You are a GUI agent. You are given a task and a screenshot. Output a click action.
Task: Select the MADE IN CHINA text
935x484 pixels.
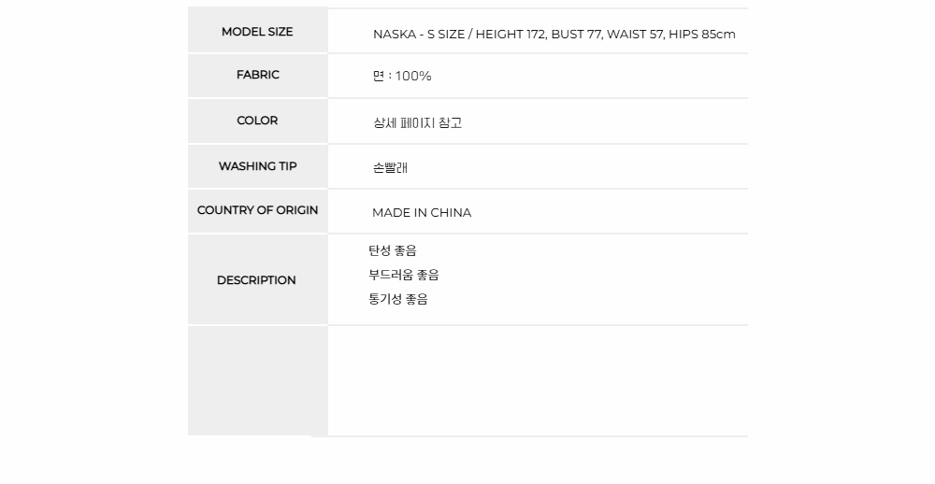[x=422, y=213]
